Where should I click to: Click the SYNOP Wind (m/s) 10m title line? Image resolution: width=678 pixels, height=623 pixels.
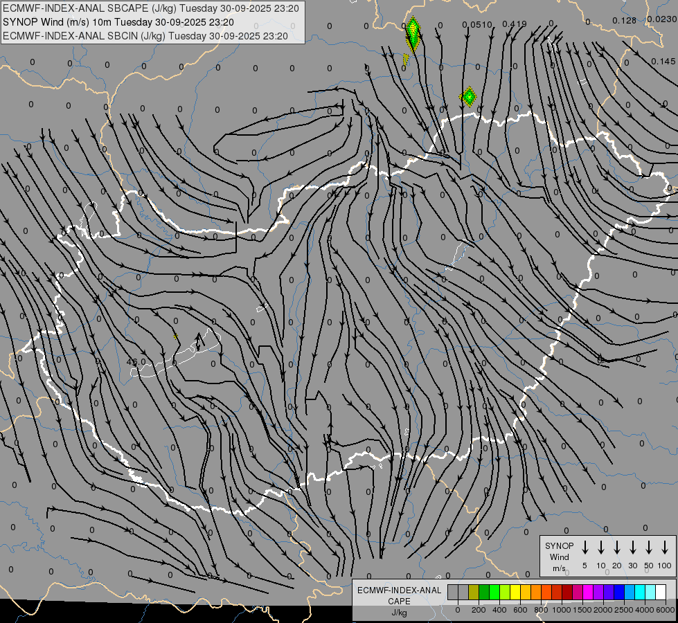(118, 22)
